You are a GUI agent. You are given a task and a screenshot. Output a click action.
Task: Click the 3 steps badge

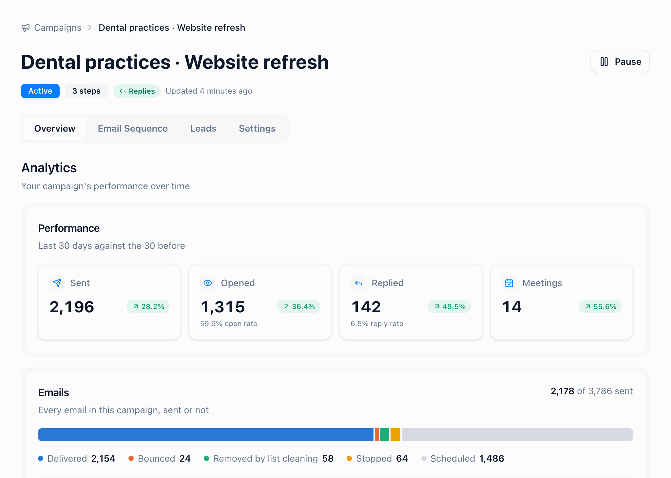click(86, 91)
